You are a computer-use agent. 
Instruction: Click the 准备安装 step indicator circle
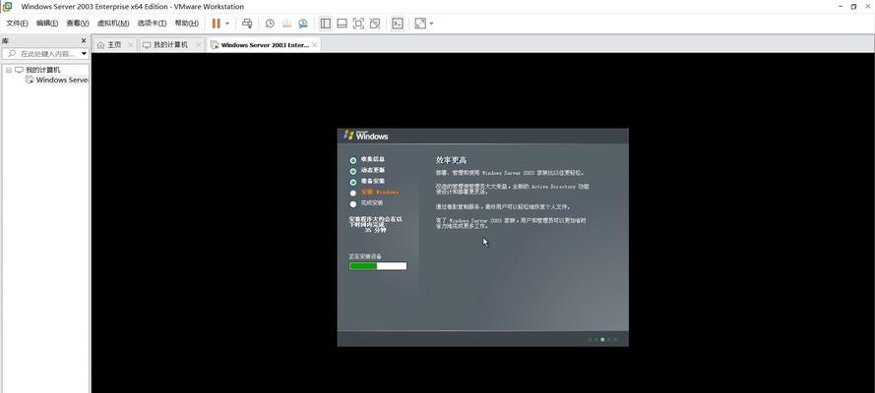click(x=353, y=182)
